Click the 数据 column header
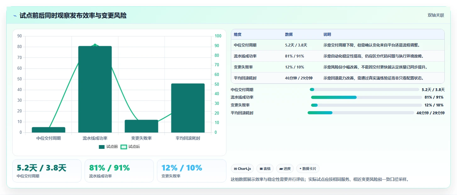The width and height of the screenshot is (457, 195). 289,35
